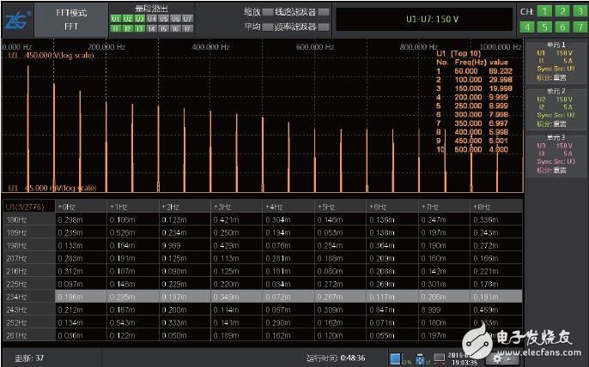Select the U6 range overflow indicator
Viewport: 589px width, 367px height.
pyautogui.click(x=176, y=19)
